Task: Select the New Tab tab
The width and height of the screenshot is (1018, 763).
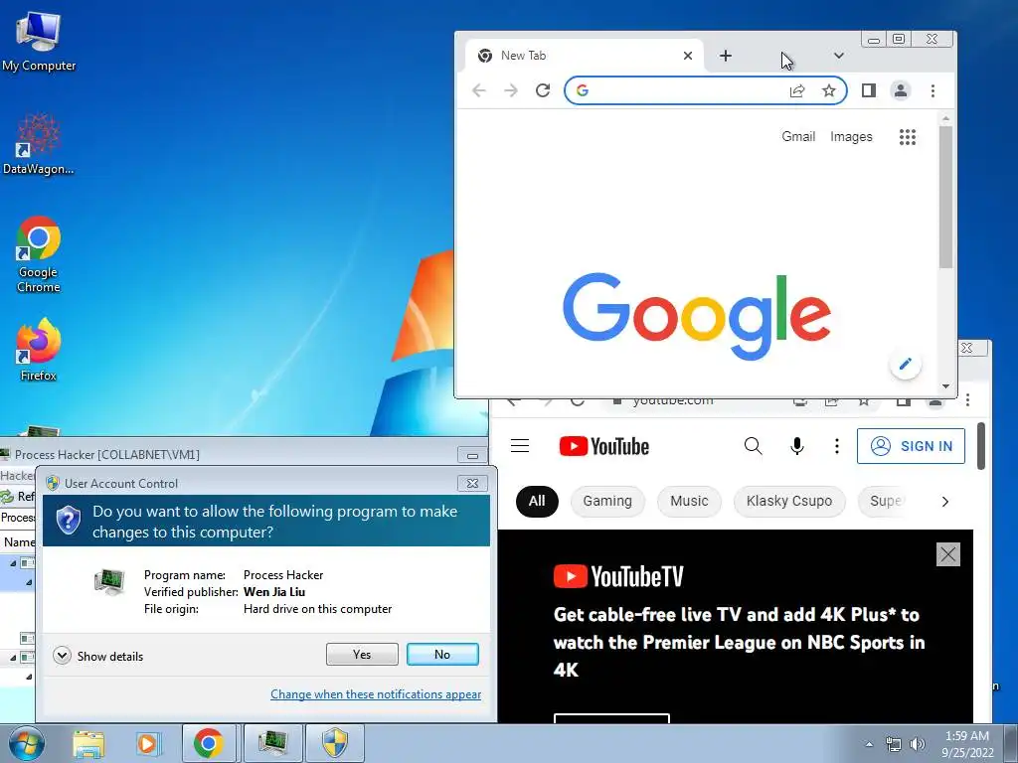Action: pyautogui.click(x=585, y=56)
